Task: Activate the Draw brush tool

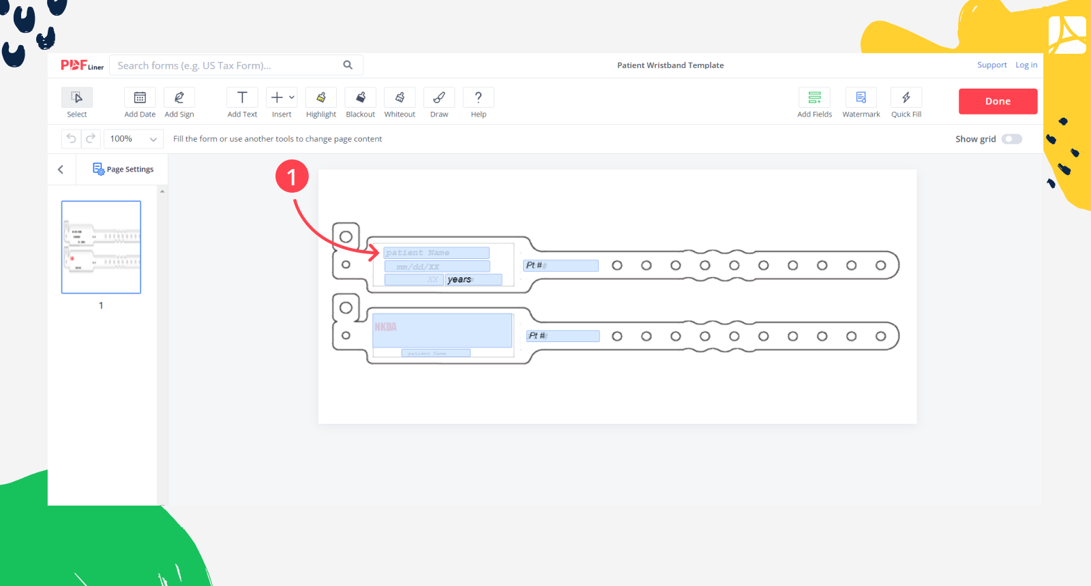Action: 439,98
